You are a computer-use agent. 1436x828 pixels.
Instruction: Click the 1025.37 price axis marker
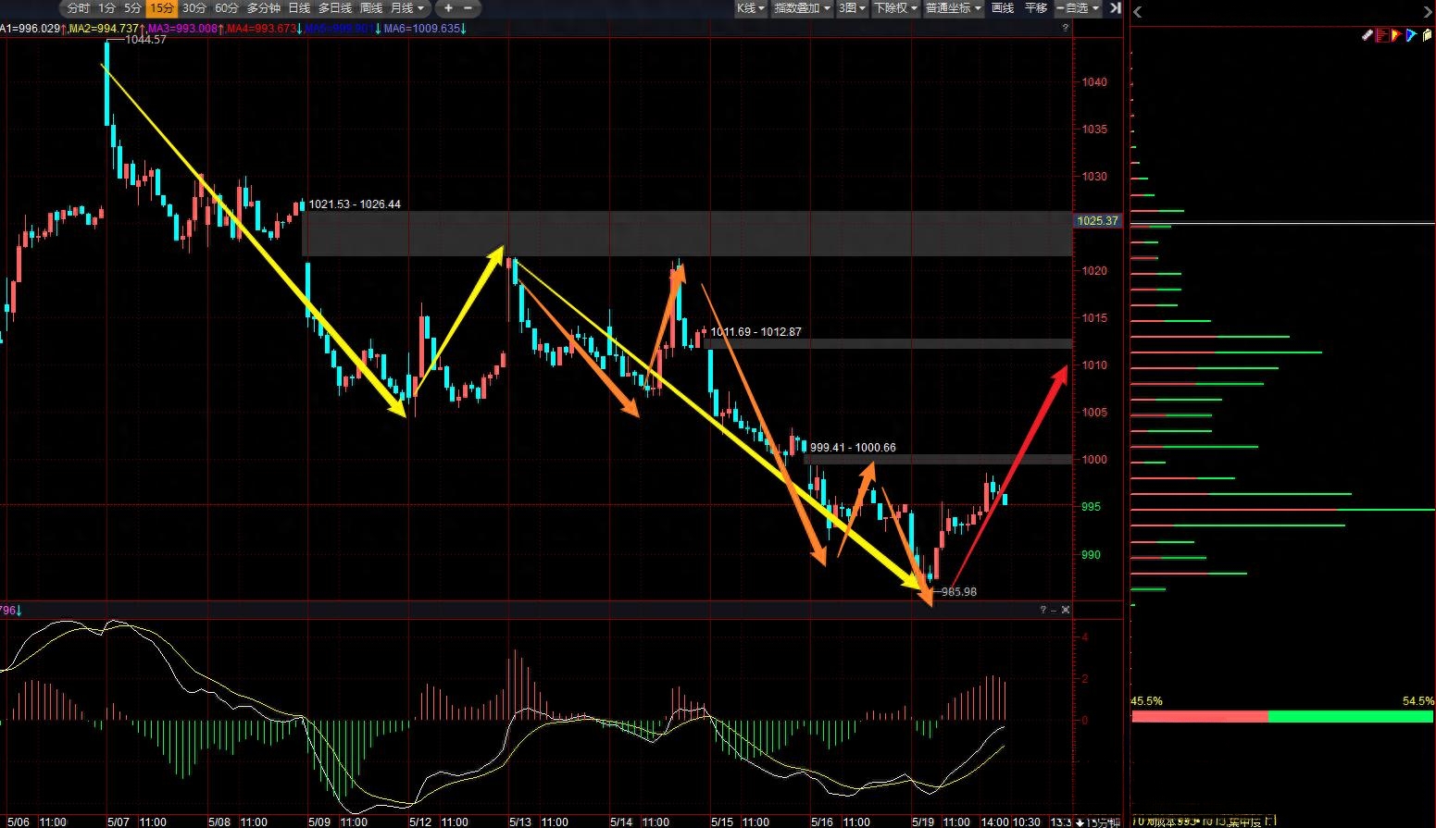coord(1097,221)
